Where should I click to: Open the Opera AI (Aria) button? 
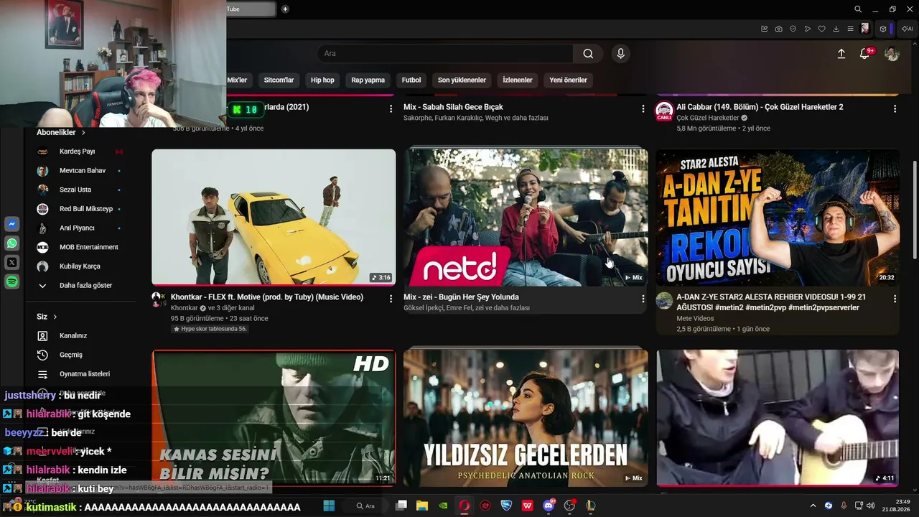tap(908, 29)
